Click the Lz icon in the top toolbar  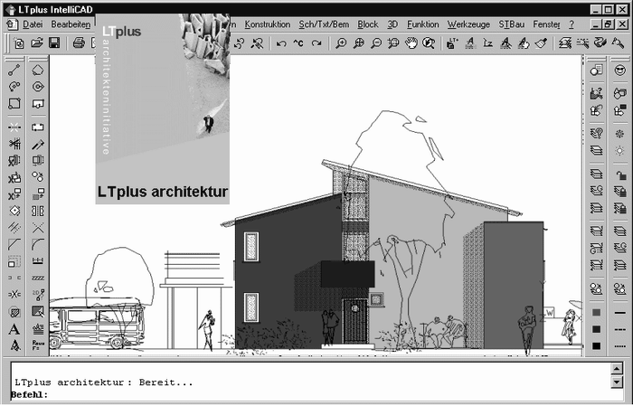click(487, 43)
